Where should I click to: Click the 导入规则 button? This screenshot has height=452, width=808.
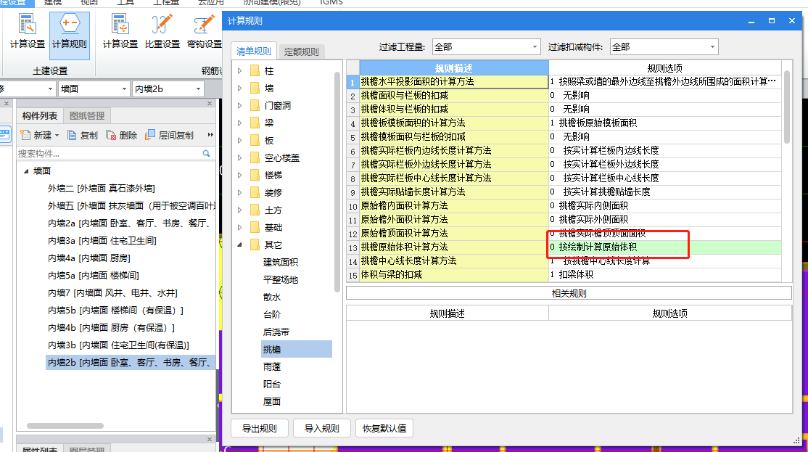tap(322, 428)
